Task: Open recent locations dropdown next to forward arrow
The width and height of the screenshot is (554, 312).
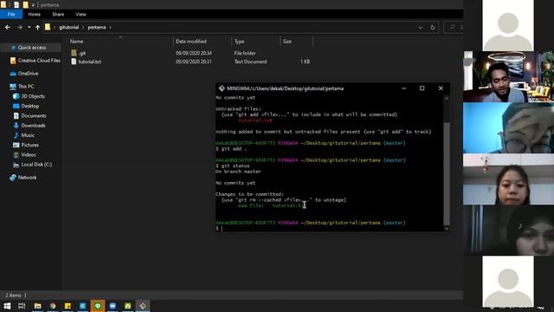Action: click(x=29, y=27)
